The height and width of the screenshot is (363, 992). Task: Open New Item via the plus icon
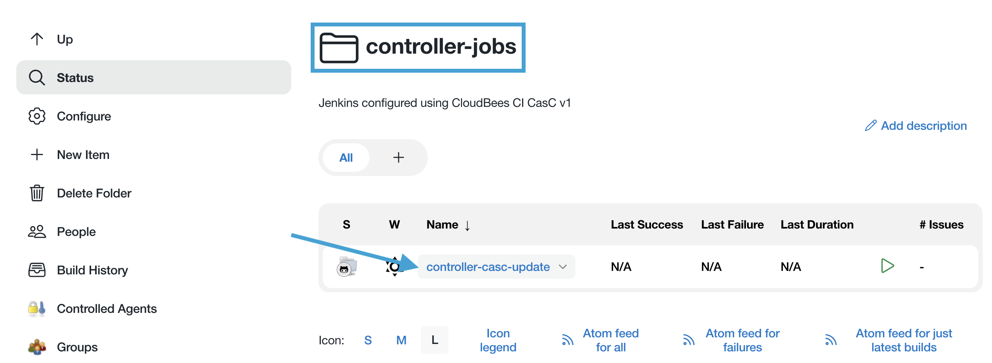pos(37,154)
